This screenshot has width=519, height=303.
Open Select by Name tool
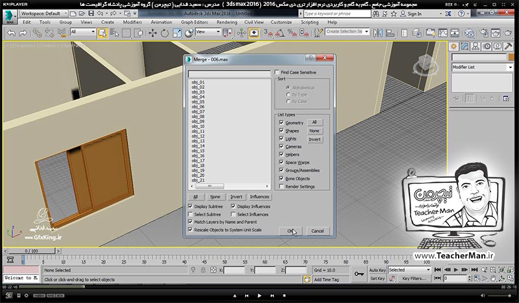(x=115, y=33)
